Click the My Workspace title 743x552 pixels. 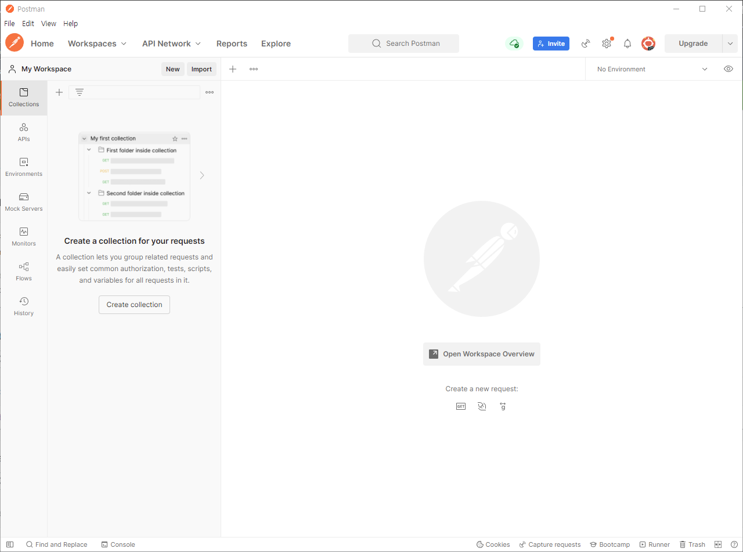point(46,69)
